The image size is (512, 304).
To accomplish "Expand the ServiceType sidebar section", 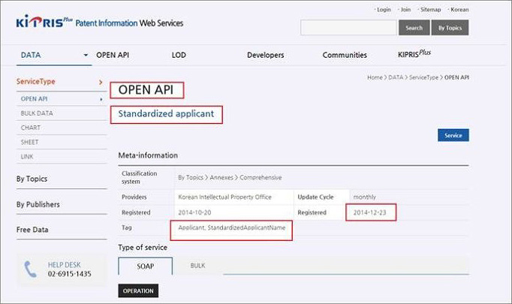I will pos(101,81).
